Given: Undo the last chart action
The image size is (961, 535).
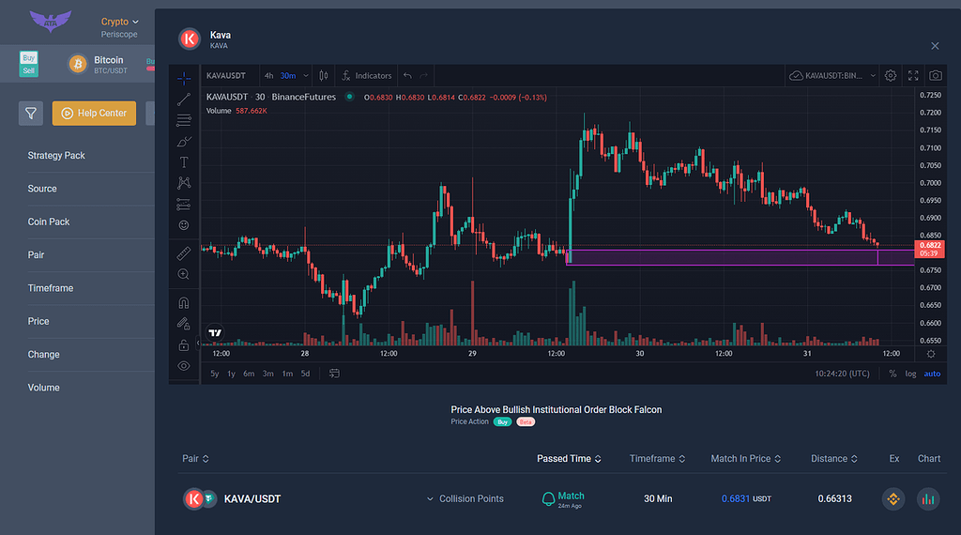Looking at the screenshot, I should click(407, 76).
